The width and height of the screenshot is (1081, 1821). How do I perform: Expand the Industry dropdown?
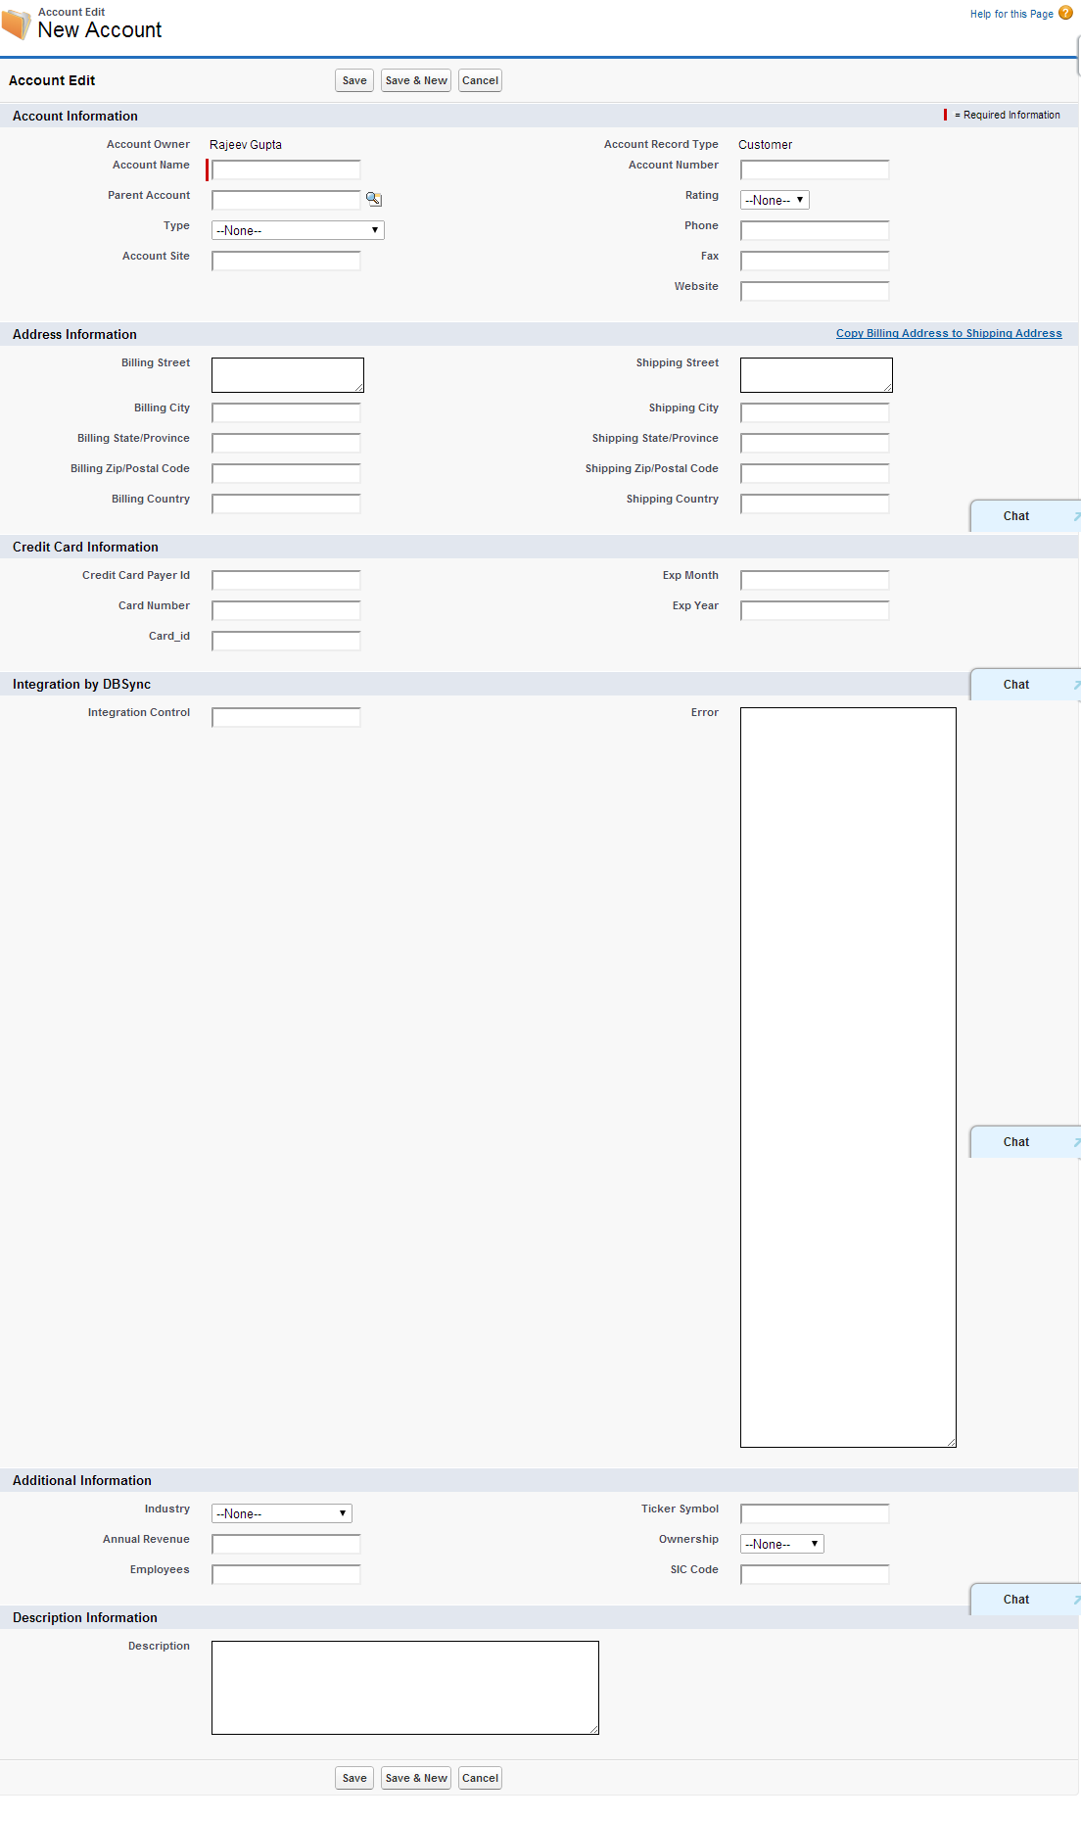point(281,1513)
